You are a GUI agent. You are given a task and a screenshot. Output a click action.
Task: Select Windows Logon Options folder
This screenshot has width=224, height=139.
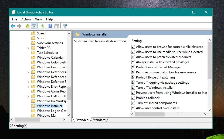coord(52,111)
